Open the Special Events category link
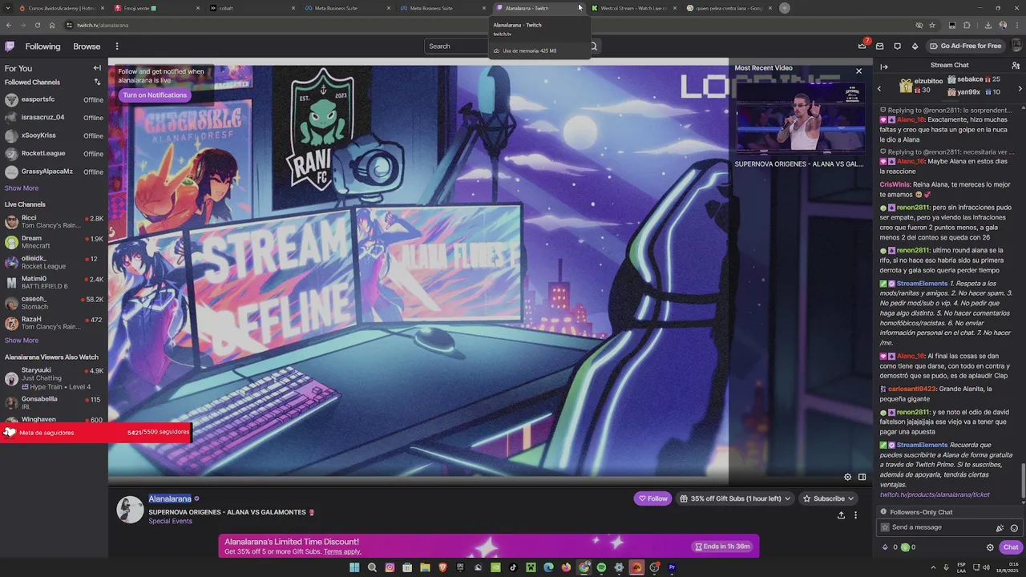This screenshot has width=1026, height=577. coord(170,522)
